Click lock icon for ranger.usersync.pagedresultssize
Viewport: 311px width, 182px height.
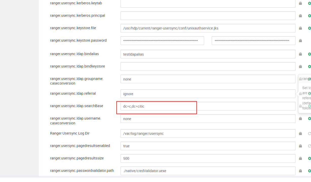[300, 158]
